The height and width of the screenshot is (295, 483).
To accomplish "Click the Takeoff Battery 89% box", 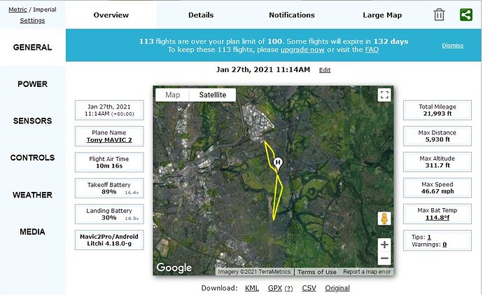I will [109, 188].
